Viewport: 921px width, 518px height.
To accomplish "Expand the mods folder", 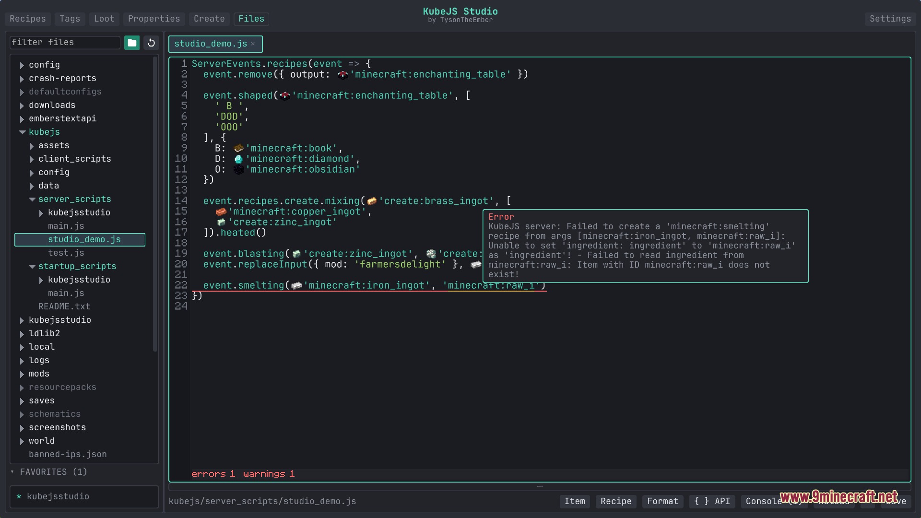I will click(22, 374).
